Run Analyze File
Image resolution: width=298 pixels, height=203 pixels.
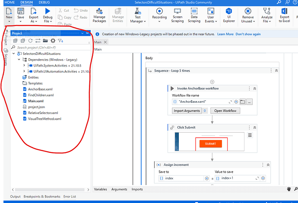pyautogui.click(x=267, y=15)
